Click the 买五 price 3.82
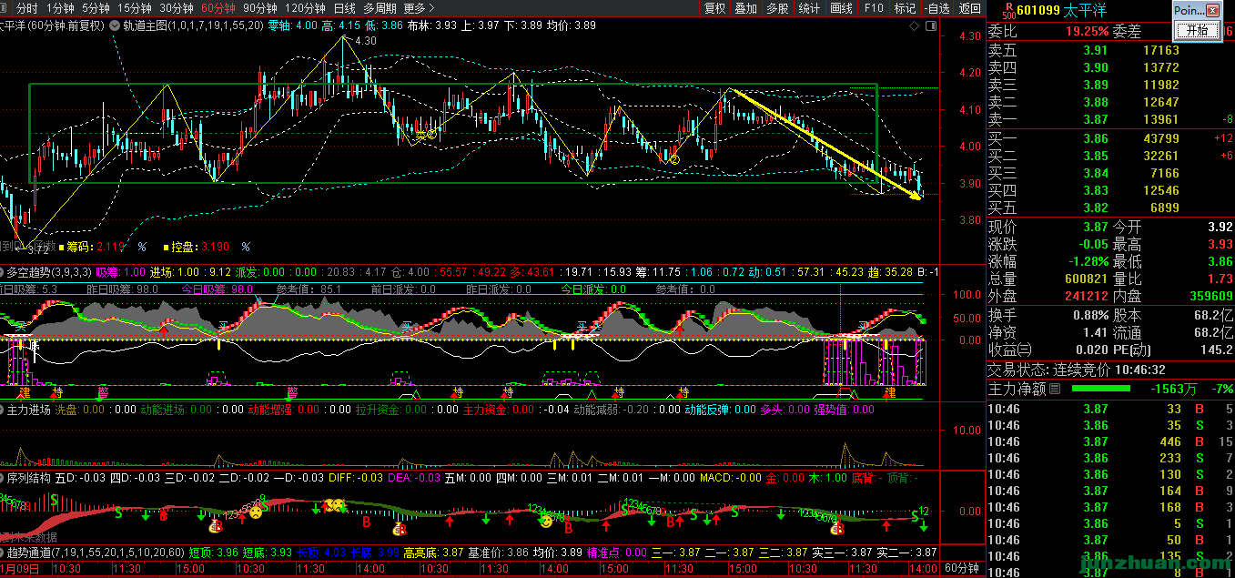The width and height of the screenshot is (1235, 578). pyautogui.click(x=1096, y=208)
